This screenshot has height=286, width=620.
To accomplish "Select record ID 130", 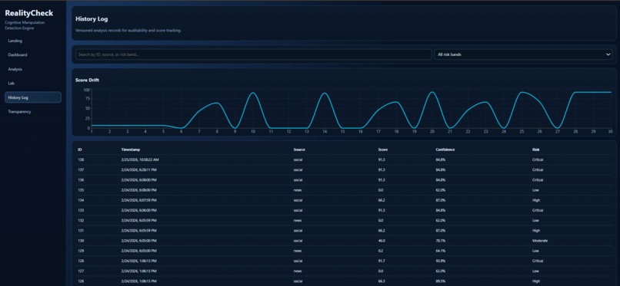I will tap(81, 241).
